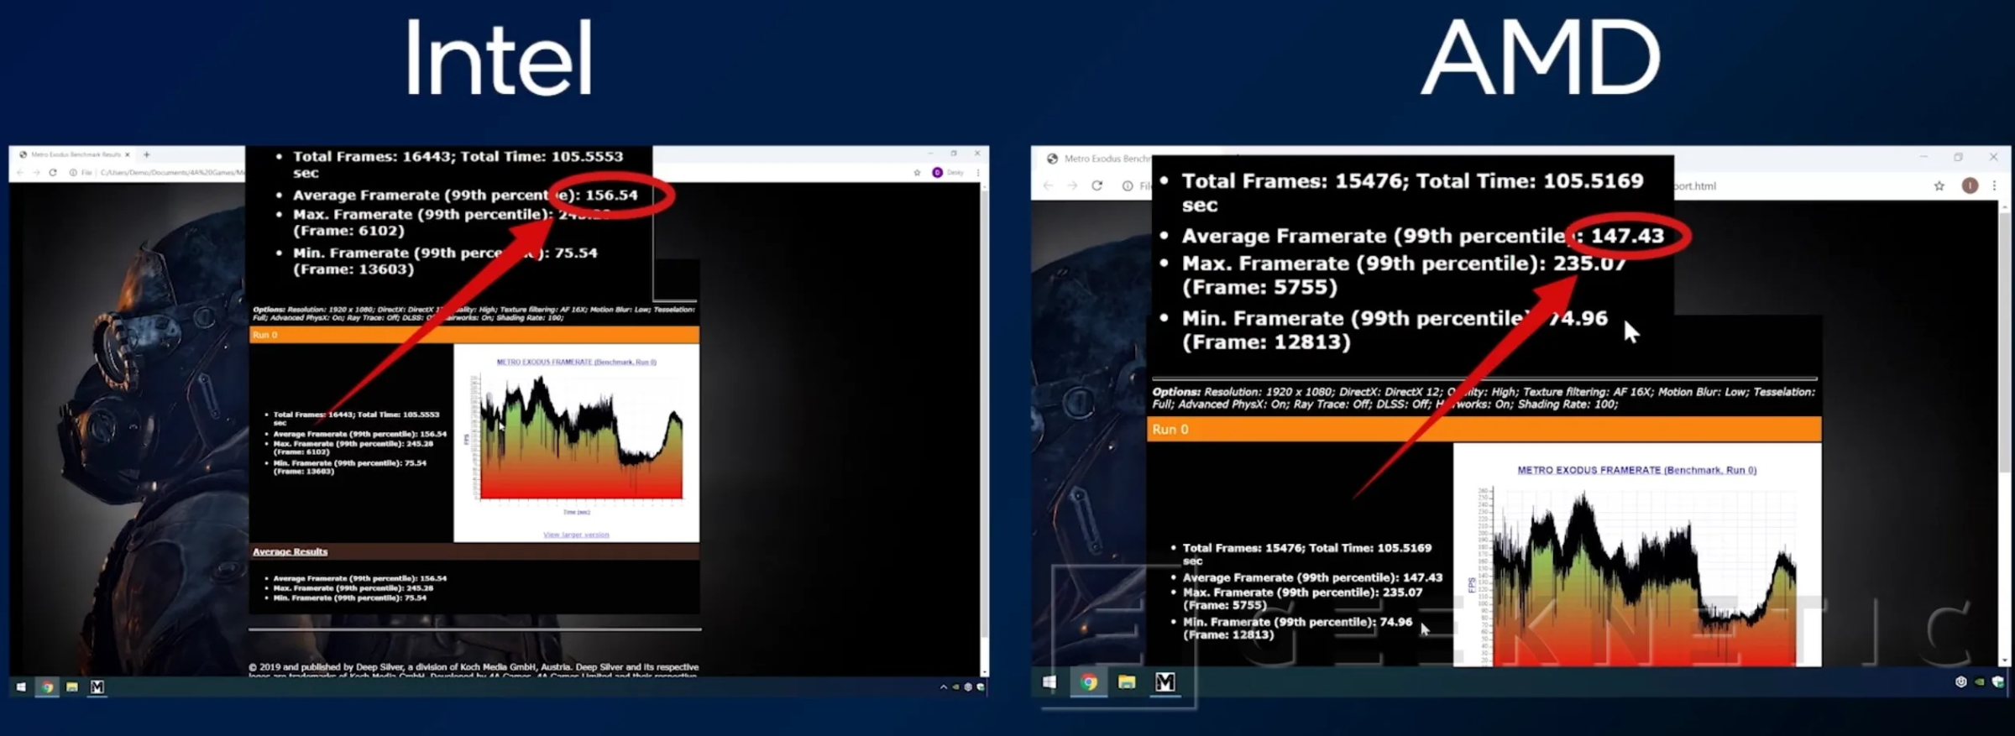Click Metro Exodus icon on Intel taskbar
Image resolution: width=2015 pixels, height=736 pixels.
pyautogui.click(x=97, y=686)
